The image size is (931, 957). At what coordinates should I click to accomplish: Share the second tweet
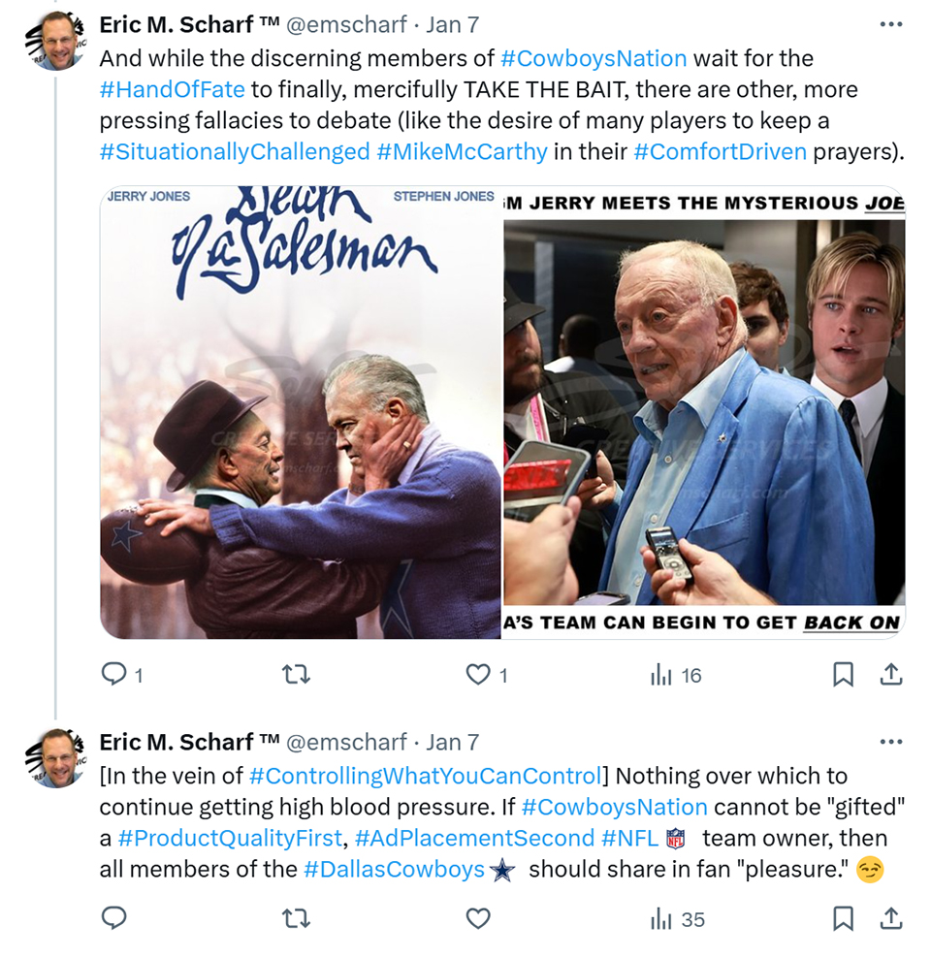click(x=890, y=918)
